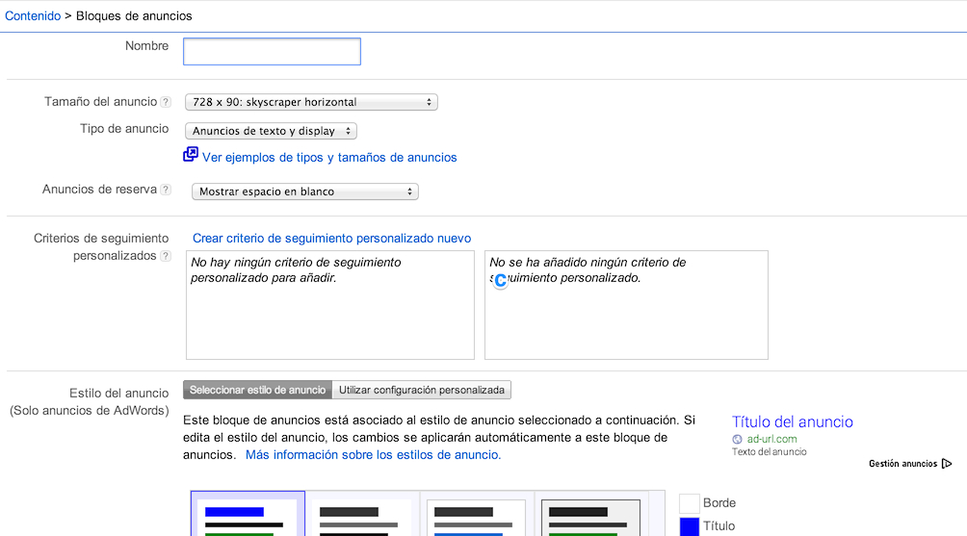Click Crear criterio de seguimiento personalizado nuevo
The image size is (967, 536).
tap(331, 239)
